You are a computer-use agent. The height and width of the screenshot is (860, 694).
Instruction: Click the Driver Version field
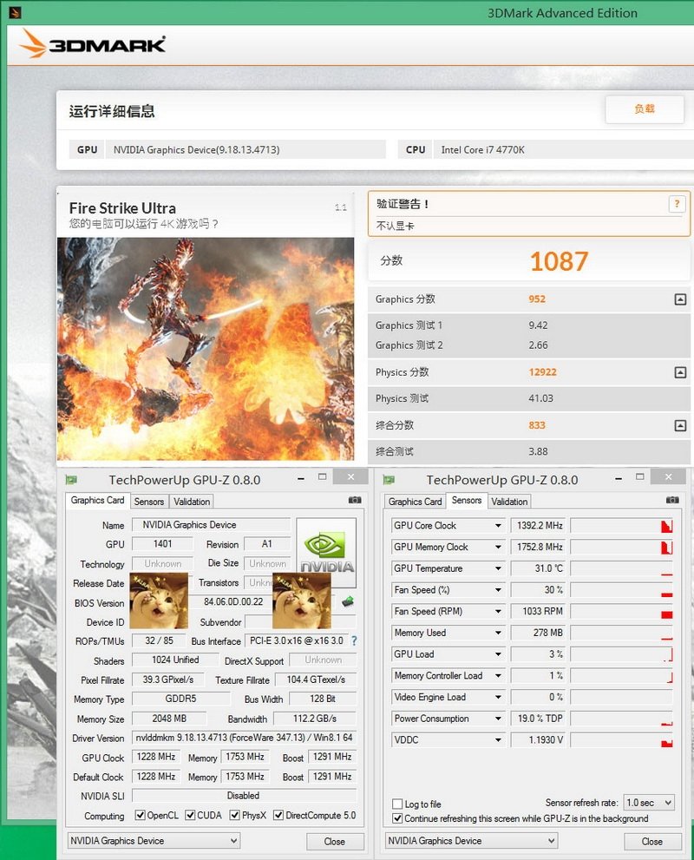245,738
